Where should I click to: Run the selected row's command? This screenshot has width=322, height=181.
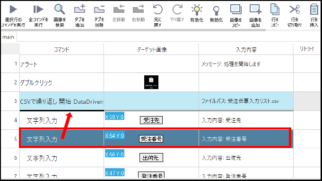(x=13, y=16)
